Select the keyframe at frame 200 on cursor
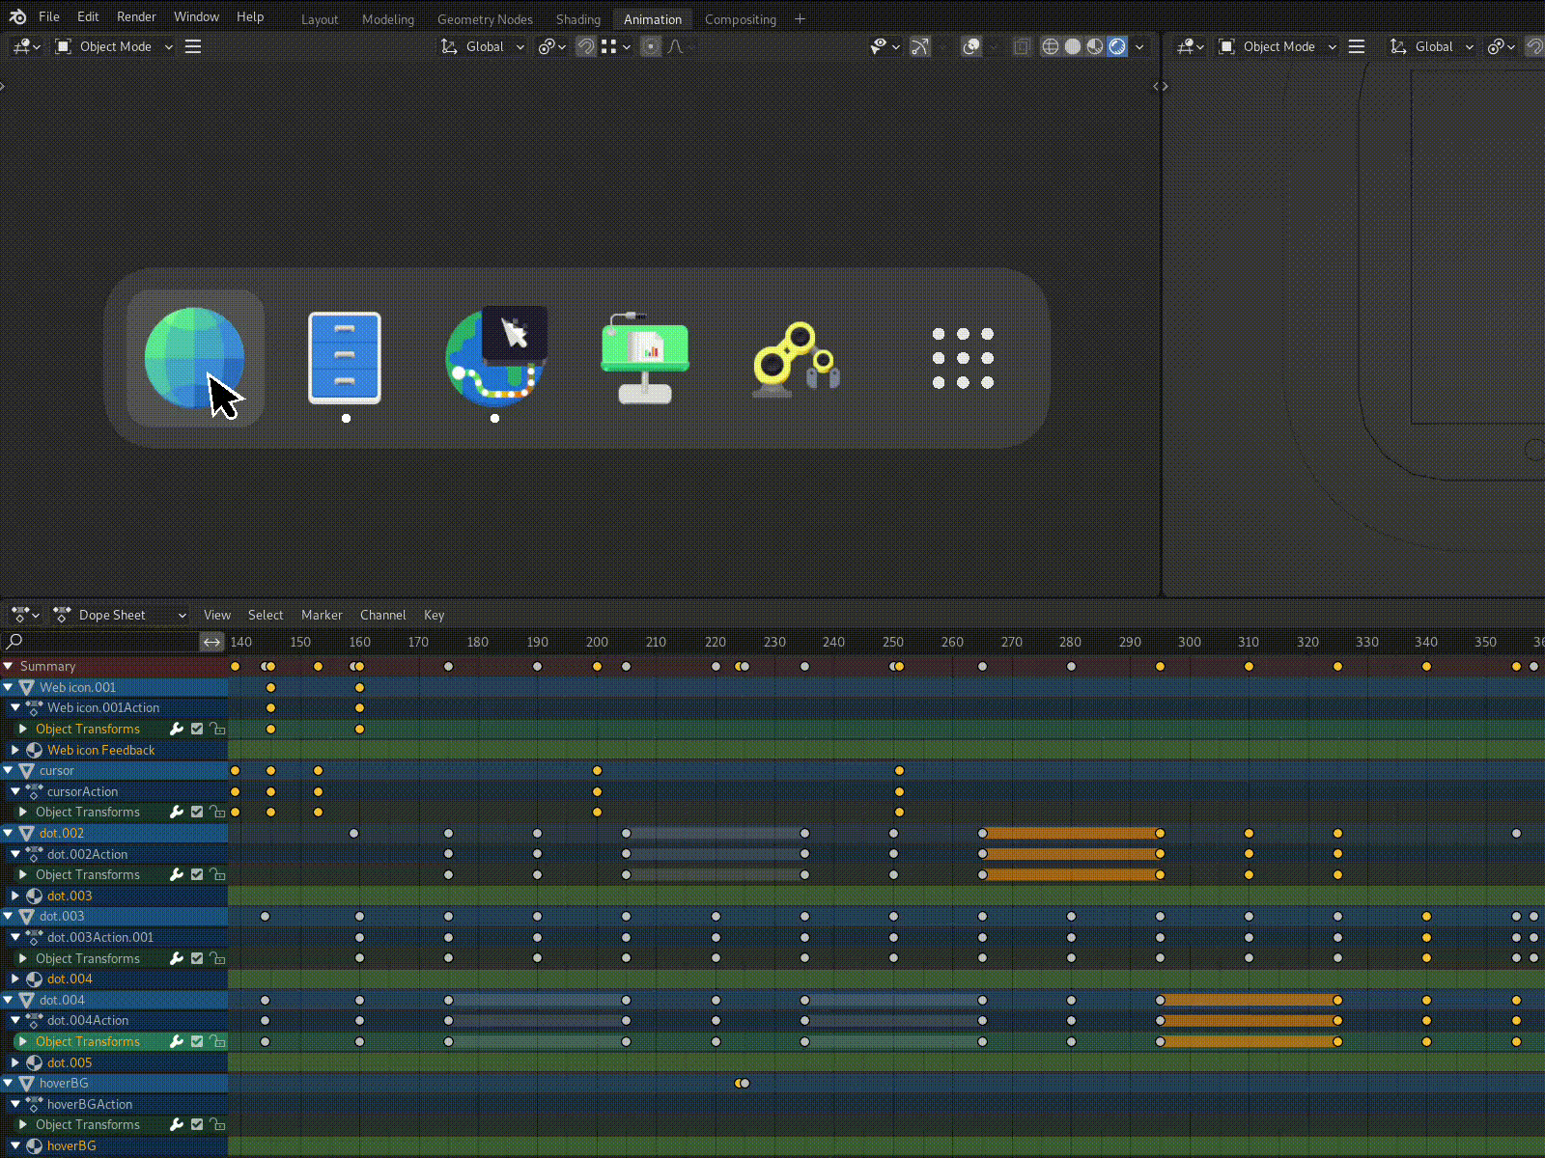The width and height of the screenshot is (1545, 1158). 597,770
